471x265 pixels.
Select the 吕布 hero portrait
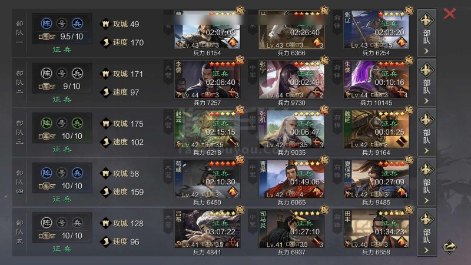tap(207, 229)
